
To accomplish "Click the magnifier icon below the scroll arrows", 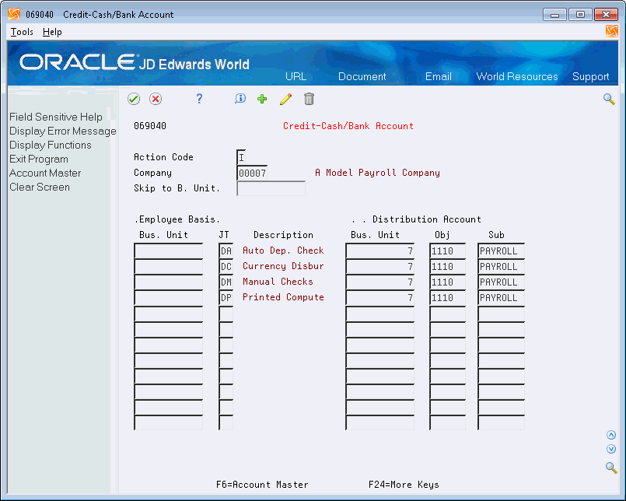I will (610, 468).
